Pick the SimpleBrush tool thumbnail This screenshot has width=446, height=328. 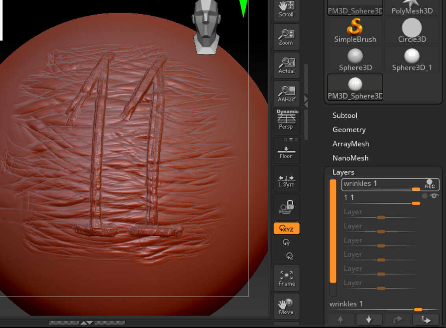tap(355, 31)
